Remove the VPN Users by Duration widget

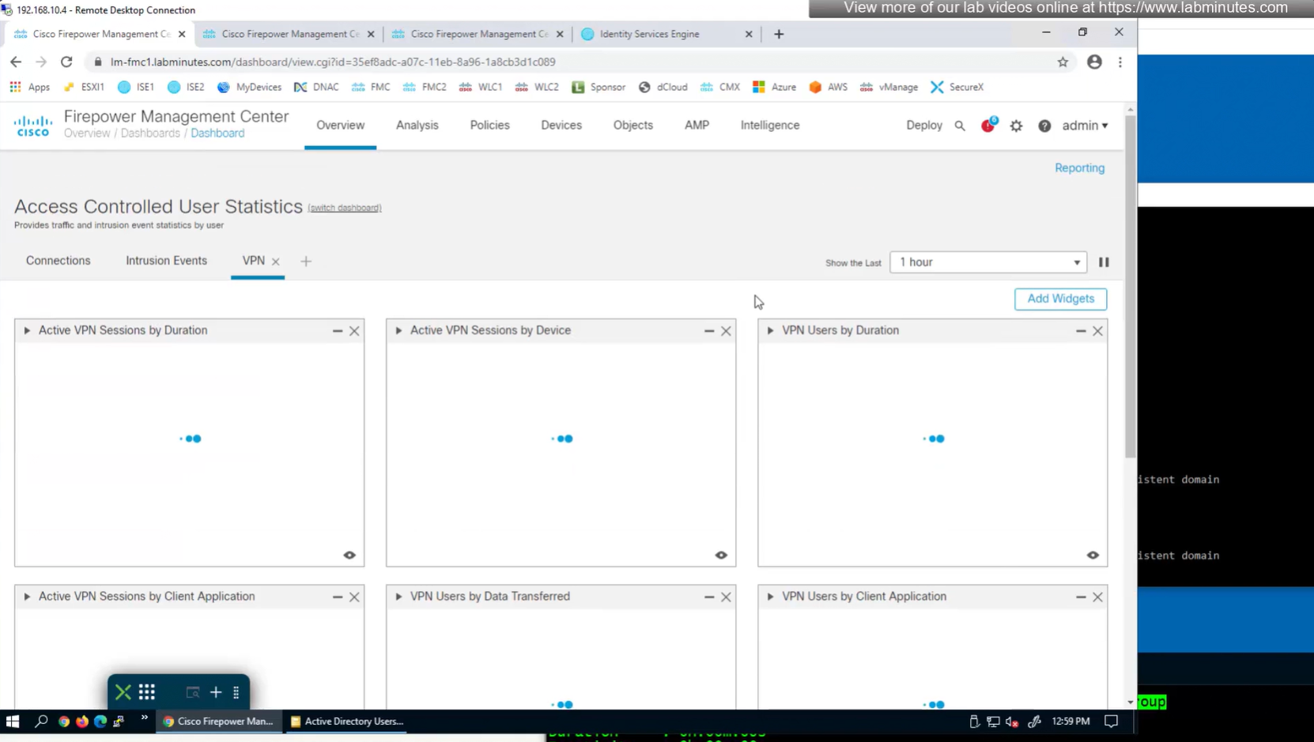click(x=1097, y=331)
